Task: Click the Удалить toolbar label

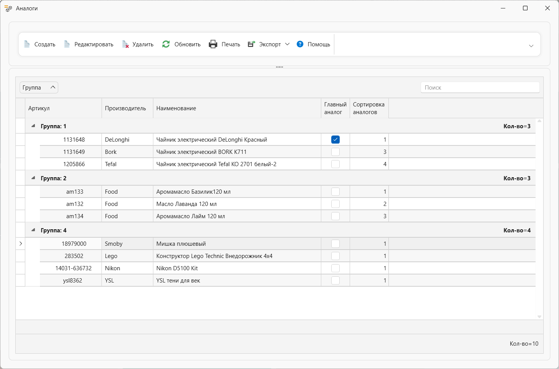Action: pos(143,44)
